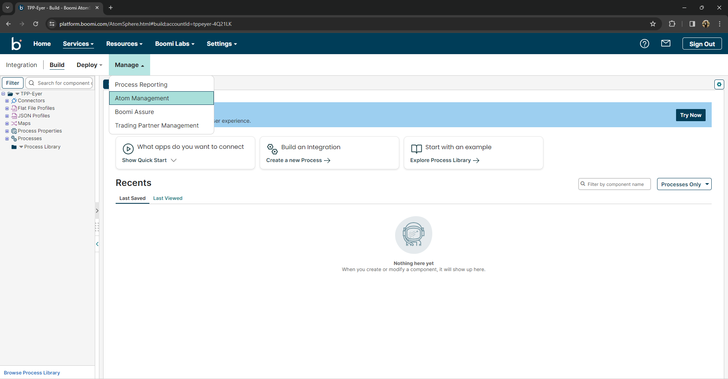Click the Processes gears icon
Image resolution: width=728 pixels, height=379 pixels.
14,139
